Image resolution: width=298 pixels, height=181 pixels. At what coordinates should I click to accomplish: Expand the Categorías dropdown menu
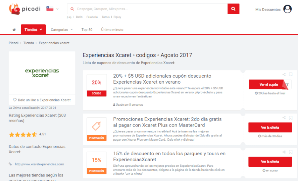pyautogui.click(x=62, y=30)
